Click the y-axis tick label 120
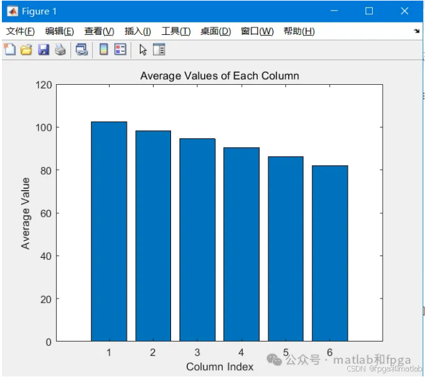Image resolution: width=427 pixels, height=377 pixels. 44,85
